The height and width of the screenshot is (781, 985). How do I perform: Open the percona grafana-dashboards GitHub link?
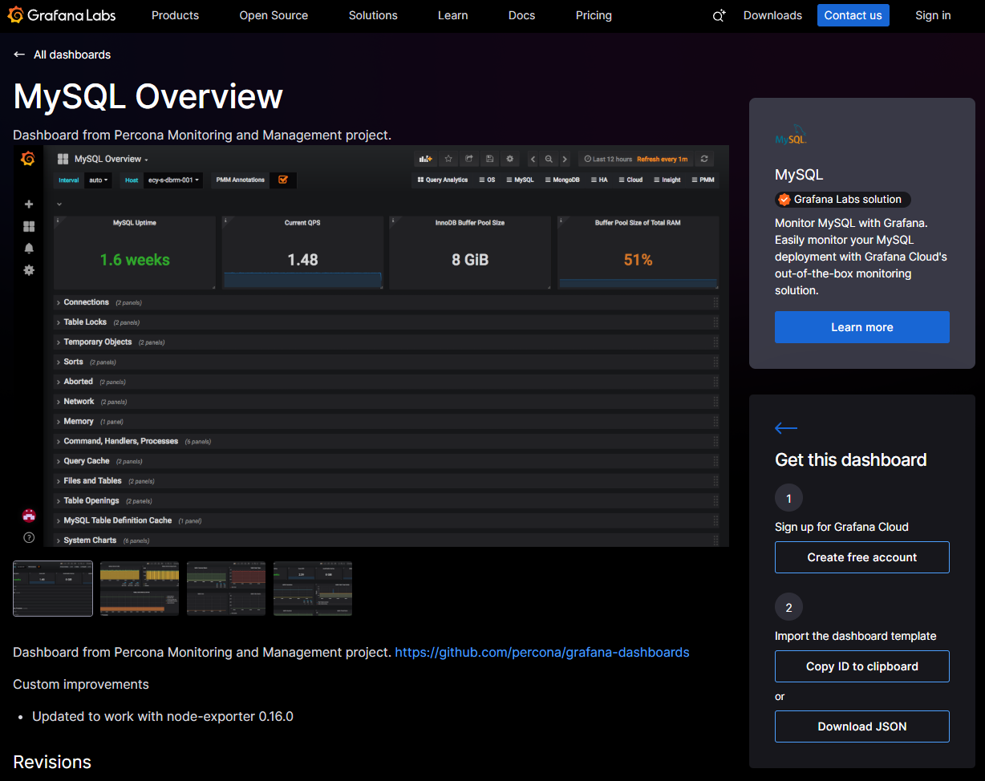tap(542, 652)
